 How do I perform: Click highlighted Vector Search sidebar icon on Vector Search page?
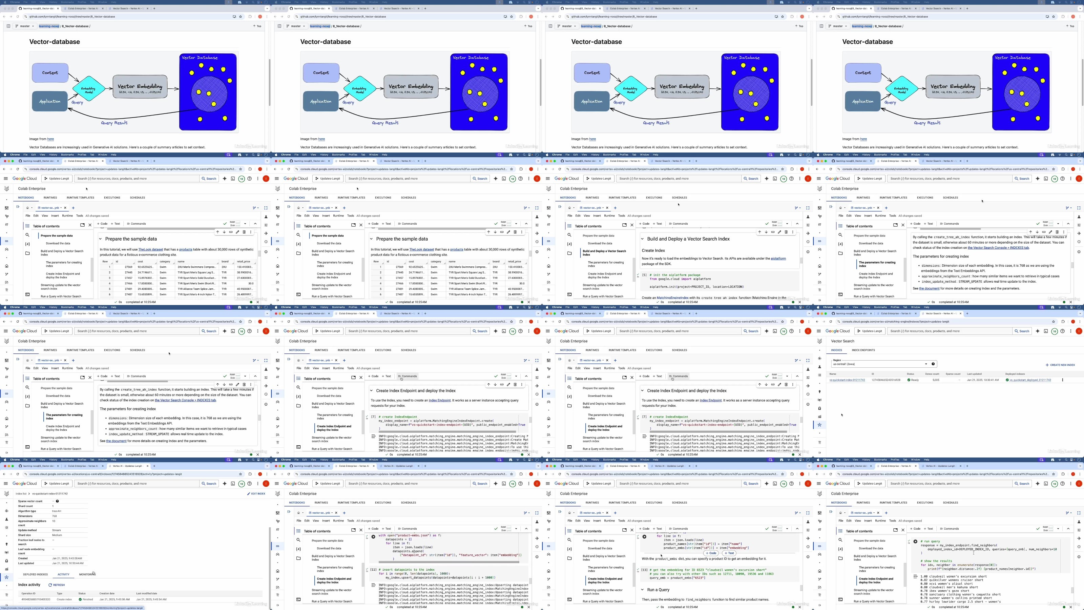819,425
